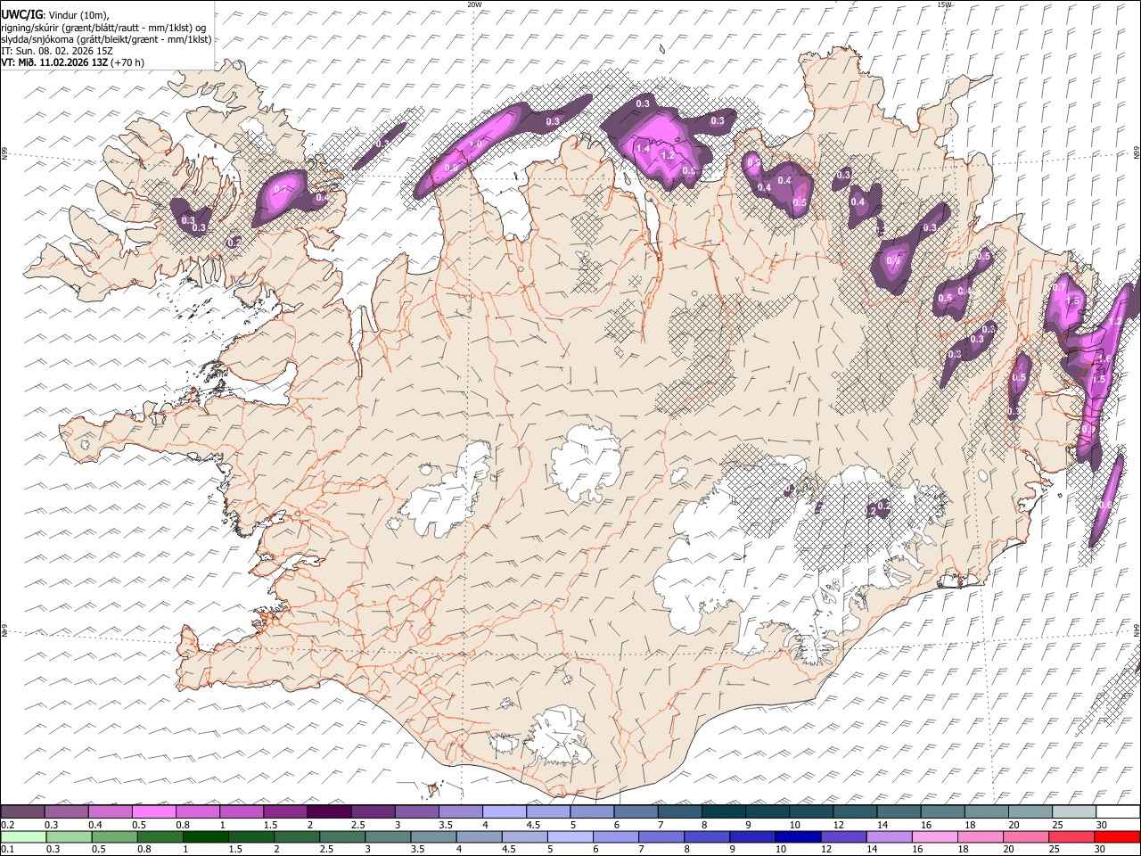
Task: Click the top legend swatch between 1.5 and 2
Action: coord(285,812)
